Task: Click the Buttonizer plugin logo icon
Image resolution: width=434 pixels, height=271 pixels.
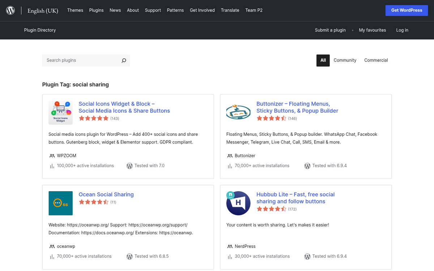Action: point(238,113)
